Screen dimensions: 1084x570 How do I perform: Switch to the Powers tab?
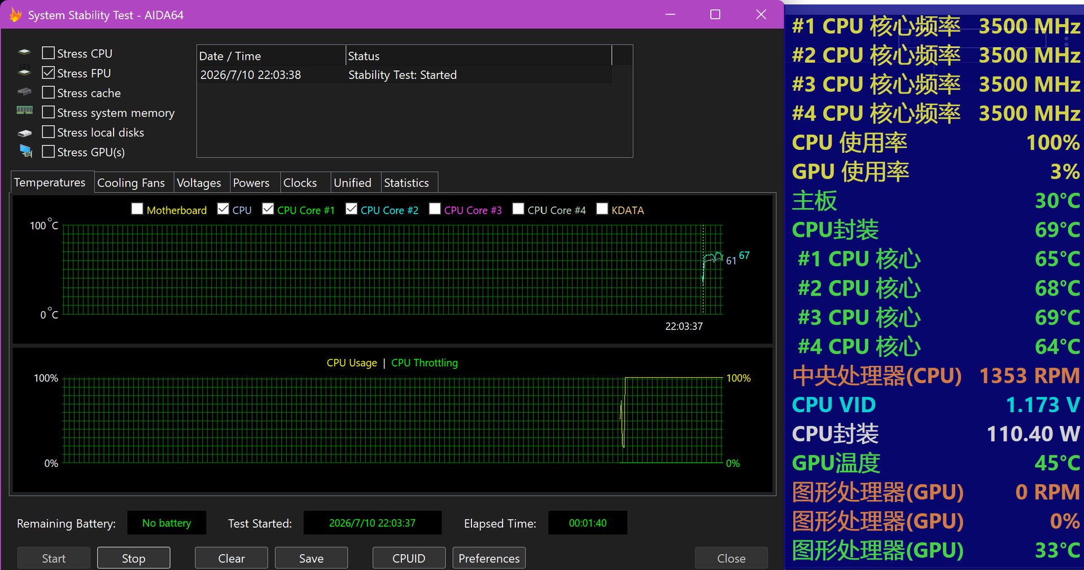click(x=255, y=183)
